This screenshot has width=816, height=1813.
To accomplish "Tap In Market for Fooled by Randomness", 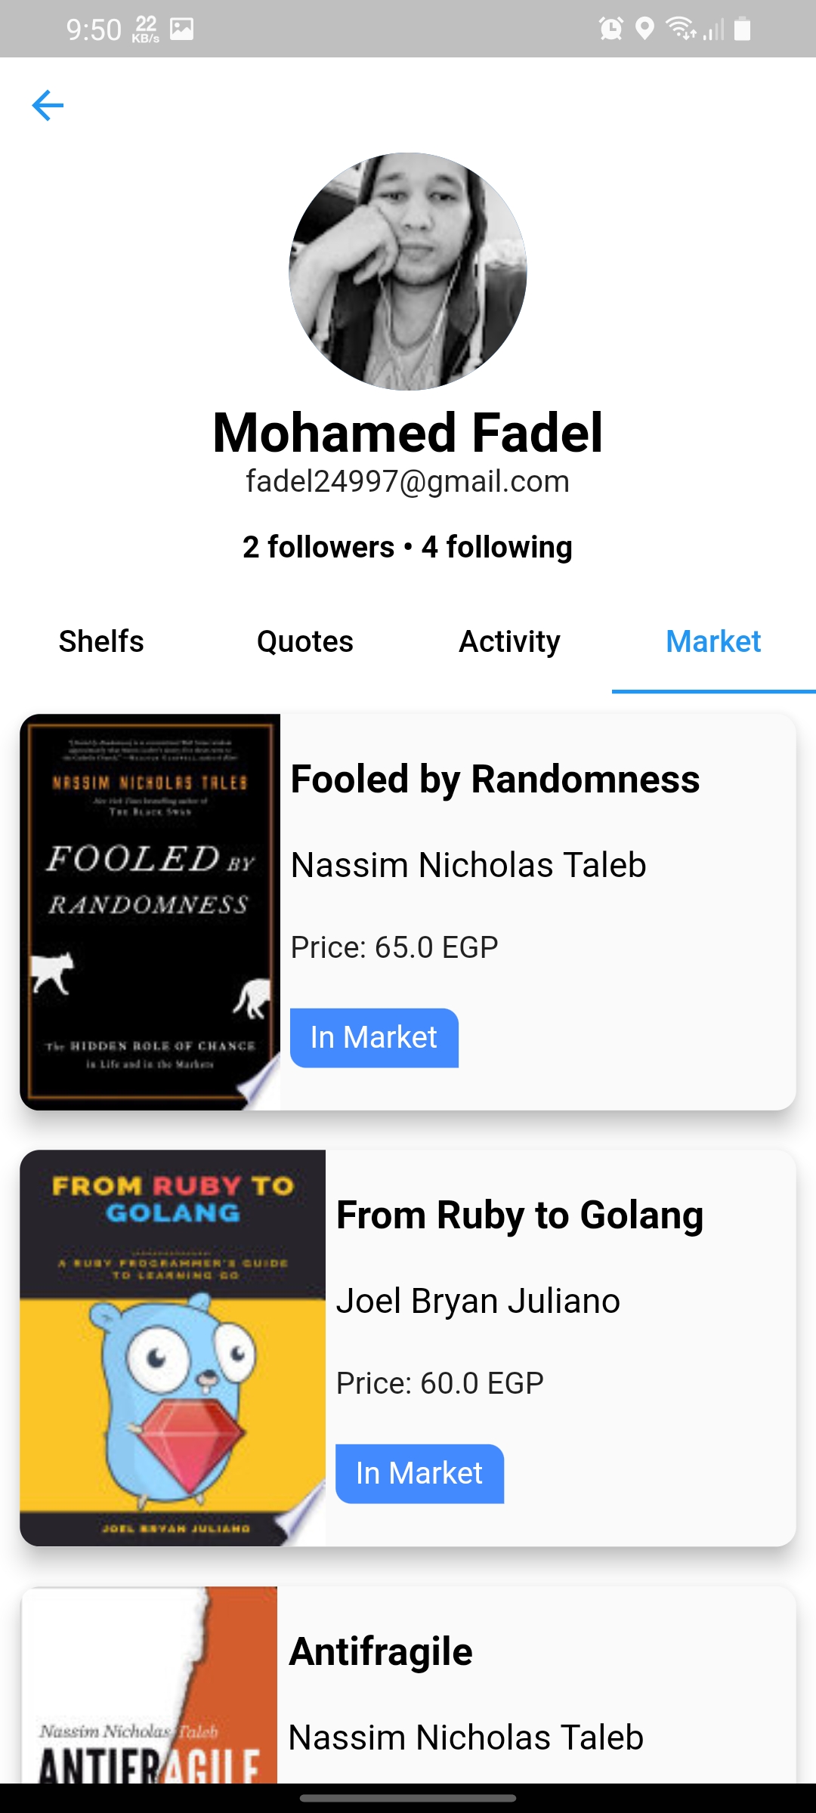I will tap(374, 1038).
